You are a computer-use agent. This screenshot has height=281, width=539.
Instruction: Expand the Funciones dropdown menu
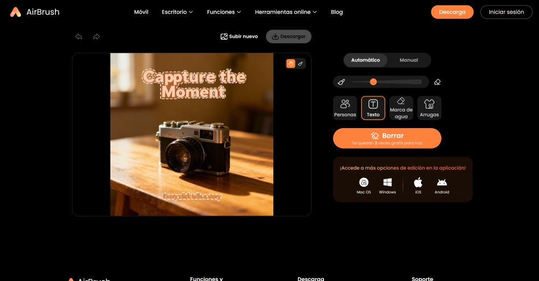tap(224, 12)
